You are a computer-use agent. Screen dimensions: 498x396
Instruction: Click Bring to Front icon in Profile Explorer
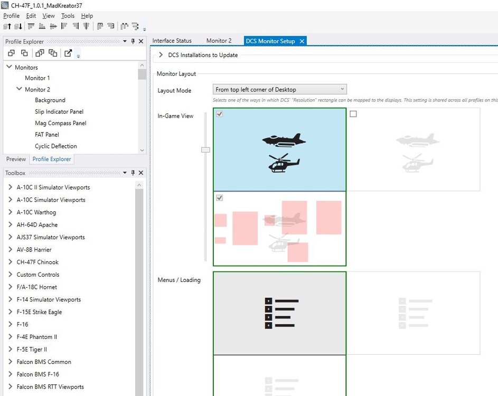click(40, 53)
